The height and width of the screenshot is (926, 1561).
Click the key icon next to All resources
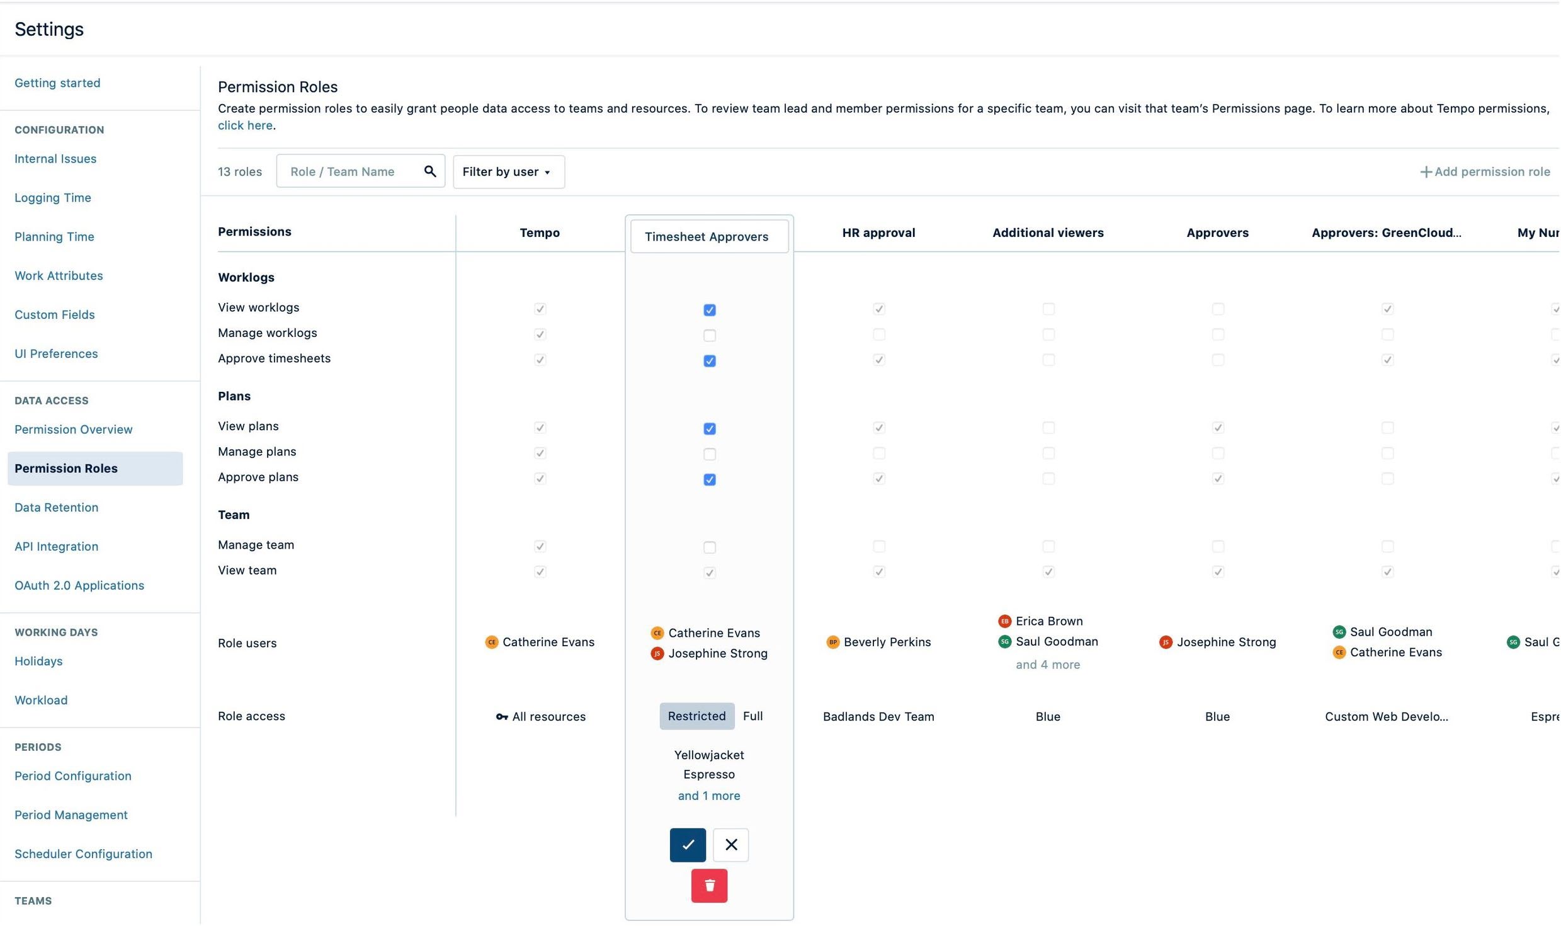coord(501,716)
